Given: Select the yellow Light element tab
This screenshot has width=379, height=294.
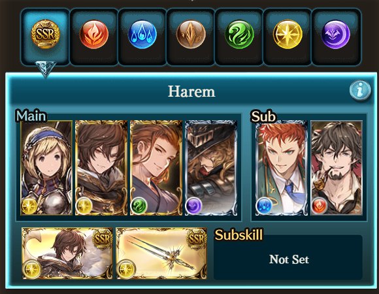Looking at the screenshot, I should (x=288, y=36).
